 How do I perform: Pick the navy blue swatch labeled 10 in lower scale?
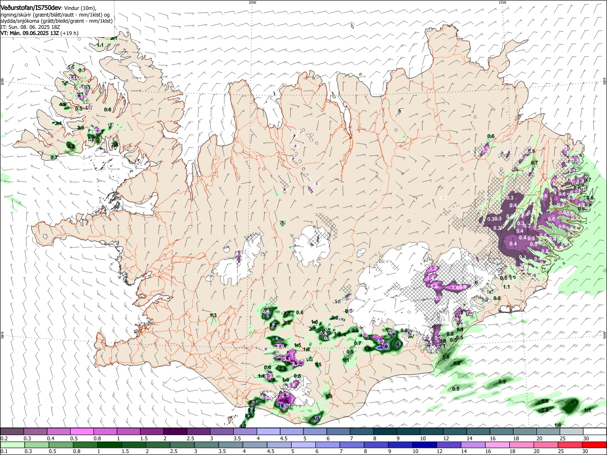(x=424, y=445)
